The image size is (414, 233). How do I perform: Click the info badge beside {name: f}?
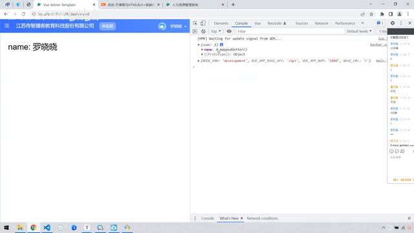click(221, 45)
